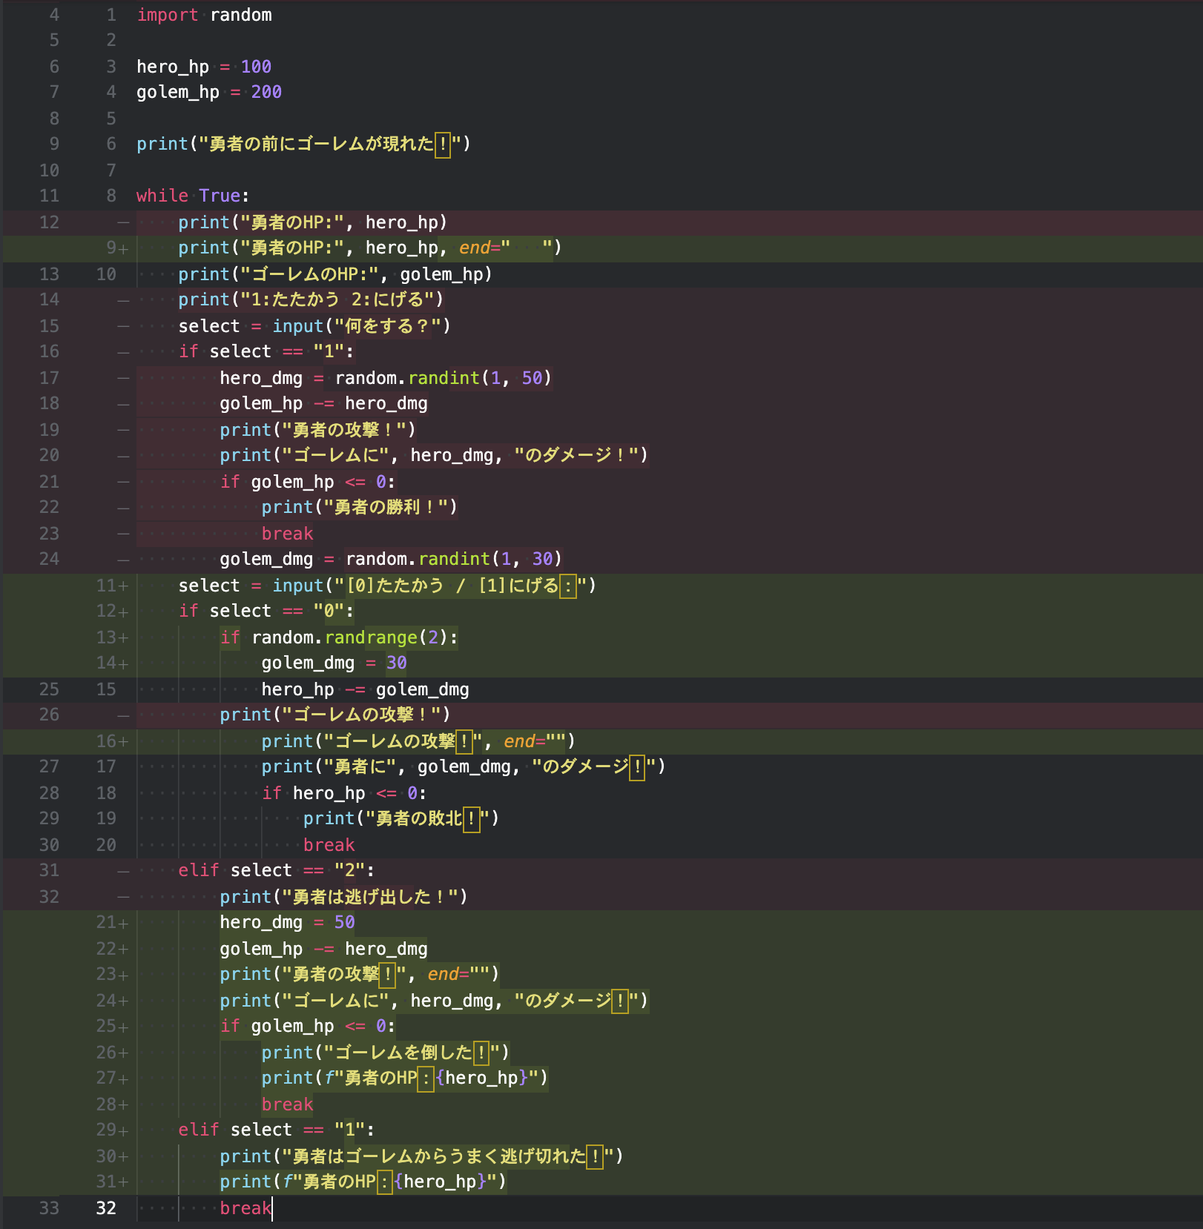Click "golem_hp -= hero_dmg" on old line 18
The height and width of the screenshot is (1229, 1203).
pos(323,403)
